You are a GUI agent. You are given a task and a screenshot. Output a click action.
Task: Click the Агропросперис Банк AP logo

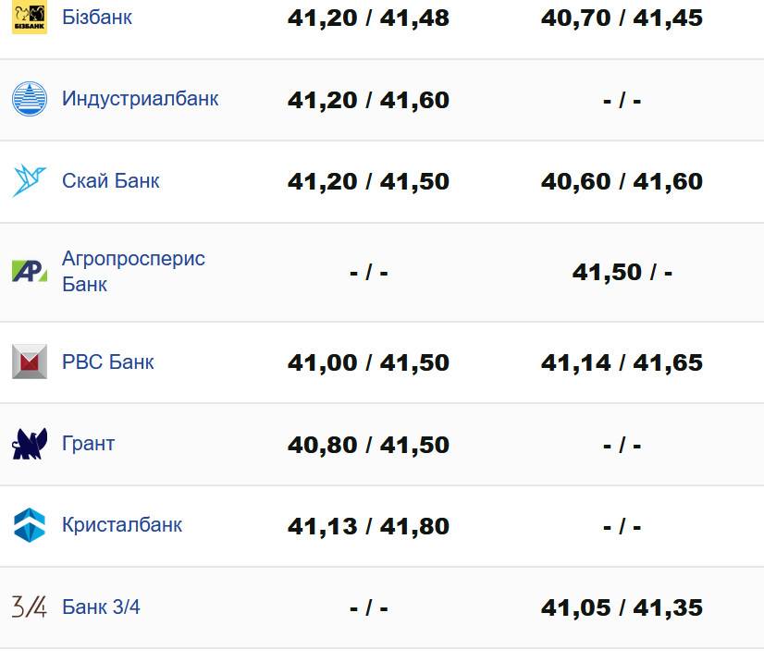[x=30, y=271]
